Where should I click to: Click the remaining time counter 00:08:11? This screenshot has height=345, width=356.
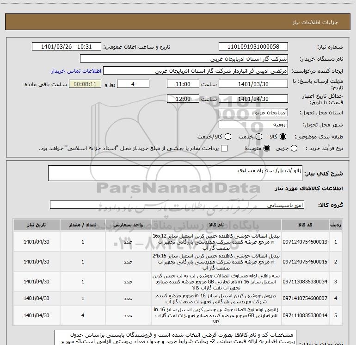coord(85,84)
